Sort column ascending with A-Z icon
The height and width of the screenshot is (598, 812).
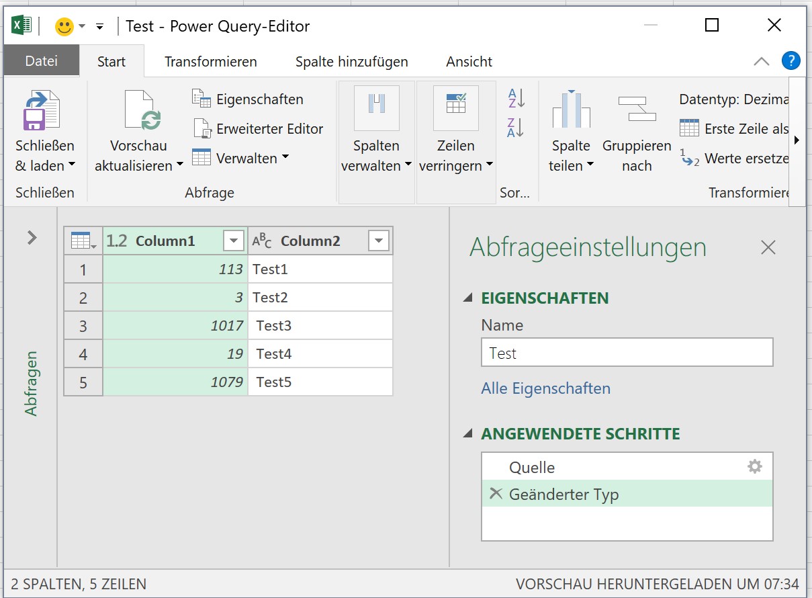click(516, 98)
